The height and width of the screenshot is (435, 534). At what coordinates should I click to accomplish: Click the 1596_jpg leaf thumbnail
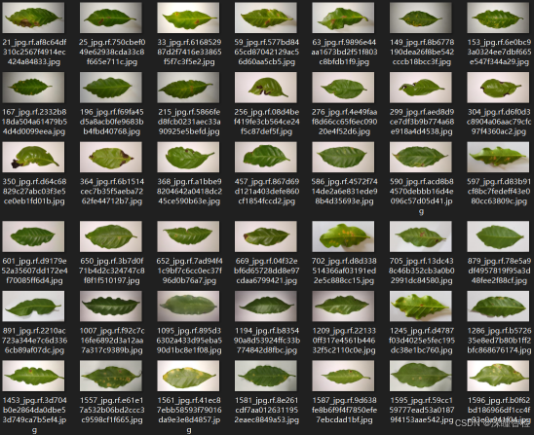click(498, 376)
